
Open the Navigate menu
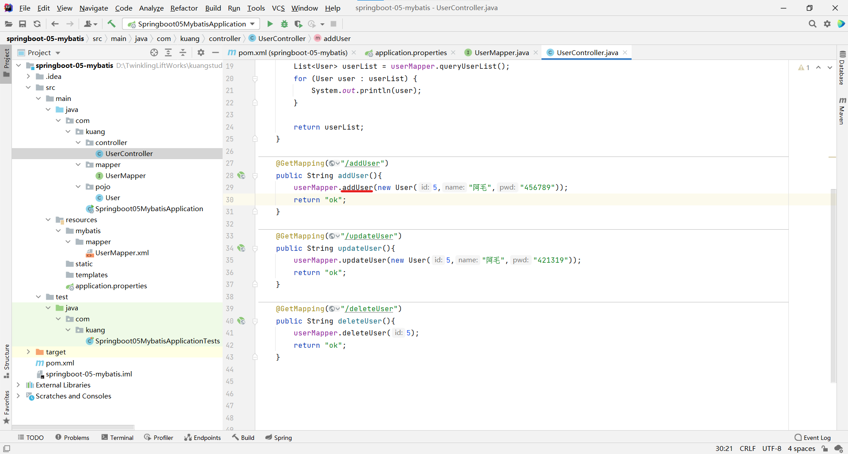tap(94, 8)
